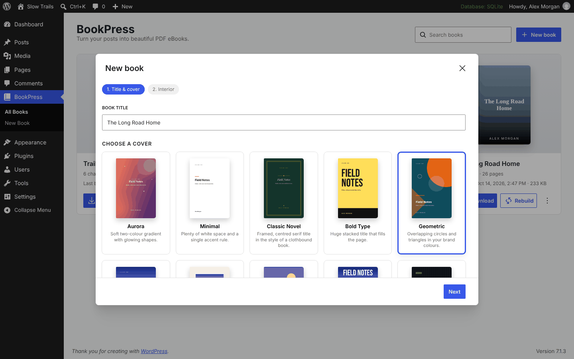Choose the Aurora cover
The width and height of the screenshot is (574, 359).
(x=136, y=203)
